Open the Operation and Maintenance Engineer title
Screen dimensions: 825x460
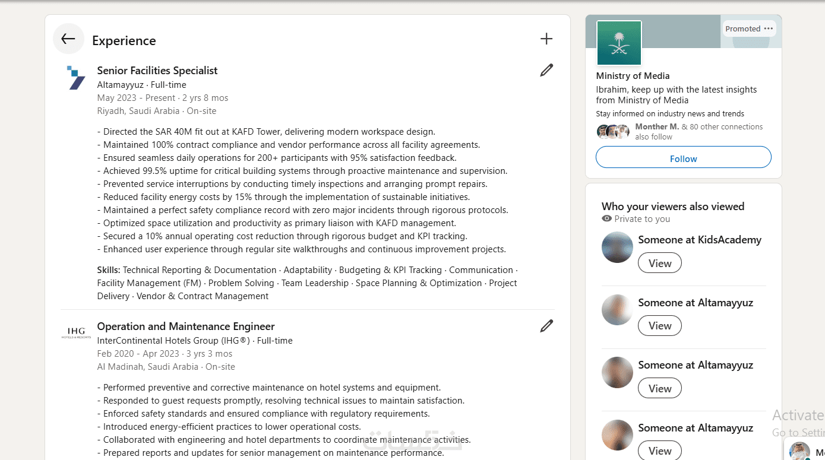(x=186, y=326)
